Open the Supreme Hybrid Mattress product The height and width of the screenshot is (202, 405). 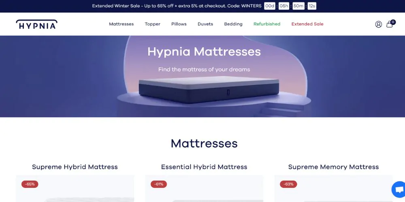(75, 167)
